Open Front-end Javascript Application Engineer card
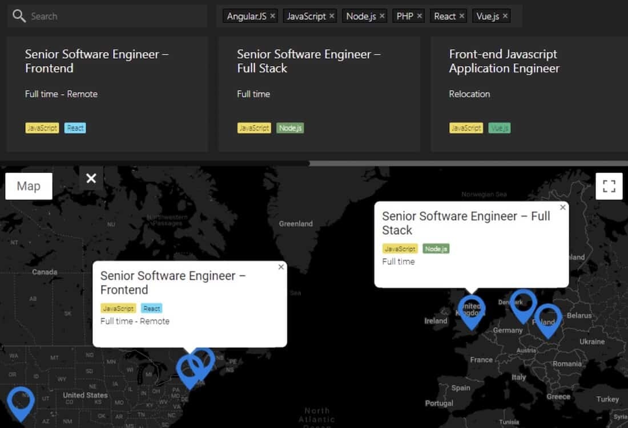 (529, 94)
